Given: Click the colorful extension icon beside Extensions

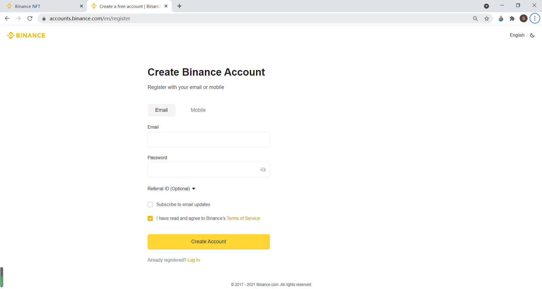Looking at the screenshot, I should click(501, 19).
